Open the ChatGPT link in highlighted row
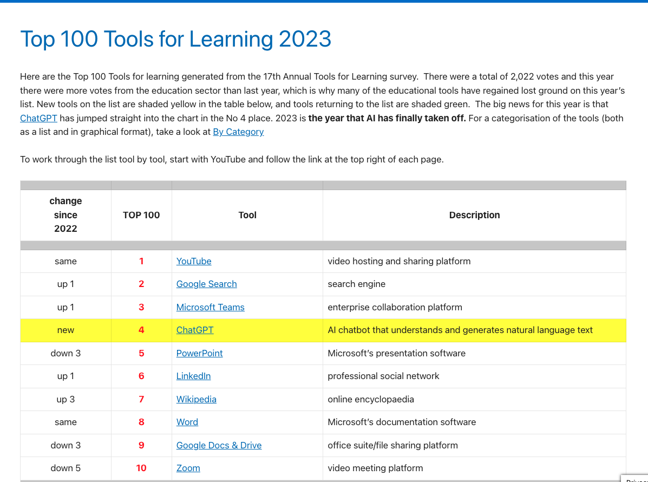648x482 pixels. click(195, 330)
